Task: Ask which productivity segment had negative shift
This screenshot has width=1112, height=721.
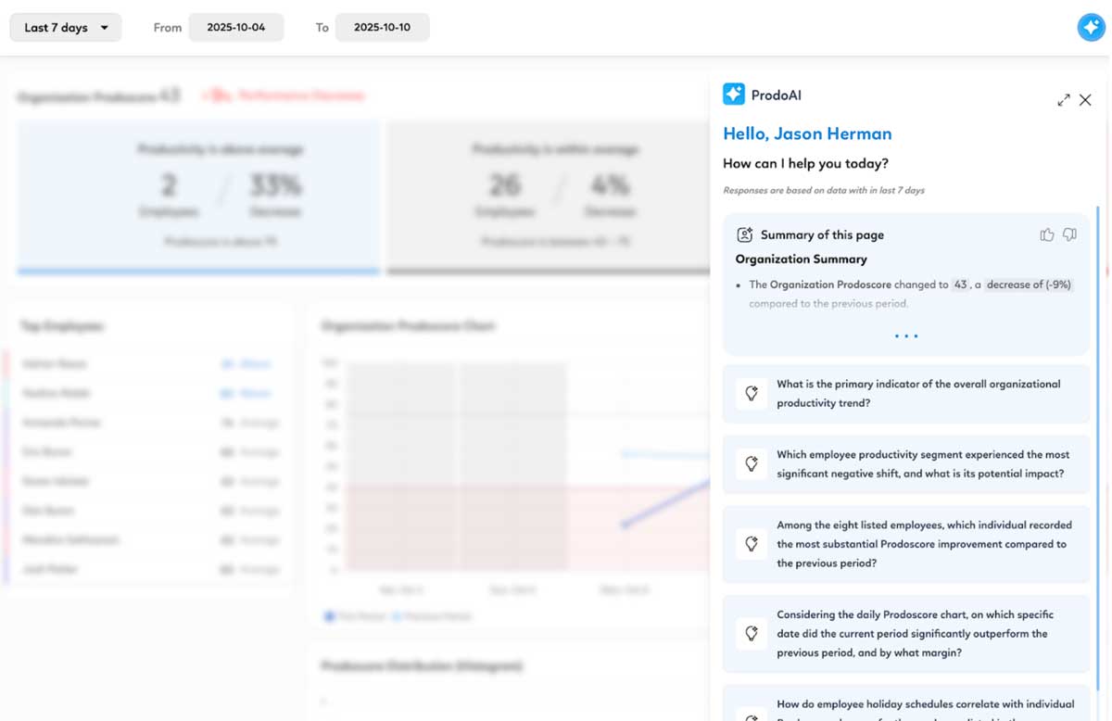Action: point(922,464)
